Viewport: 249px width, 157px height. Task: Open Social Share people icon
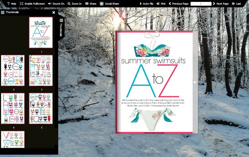tap(102, 4)
